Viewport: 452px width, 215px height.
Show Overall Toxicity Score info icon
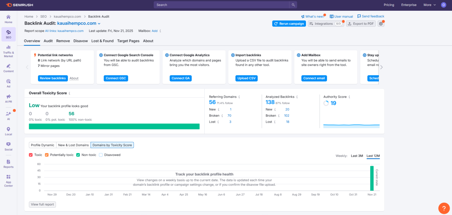(69, 93)
